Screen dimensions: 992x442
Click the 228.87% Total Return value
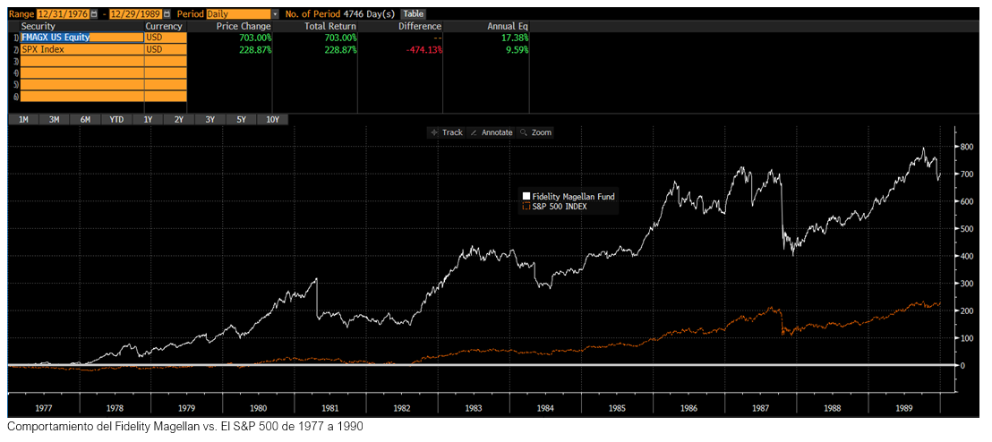[339, 49]
